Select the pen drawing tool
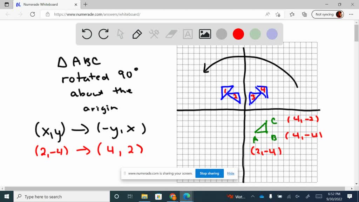Viewport: 359px width, 202px height. point(137,34)
